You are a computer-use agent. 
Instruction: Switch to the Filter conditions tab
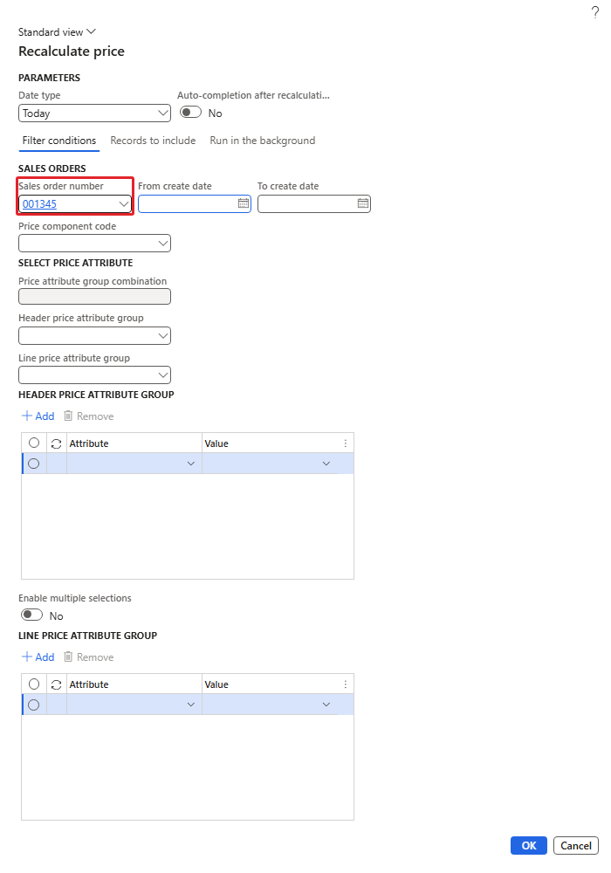click(59, 141)
